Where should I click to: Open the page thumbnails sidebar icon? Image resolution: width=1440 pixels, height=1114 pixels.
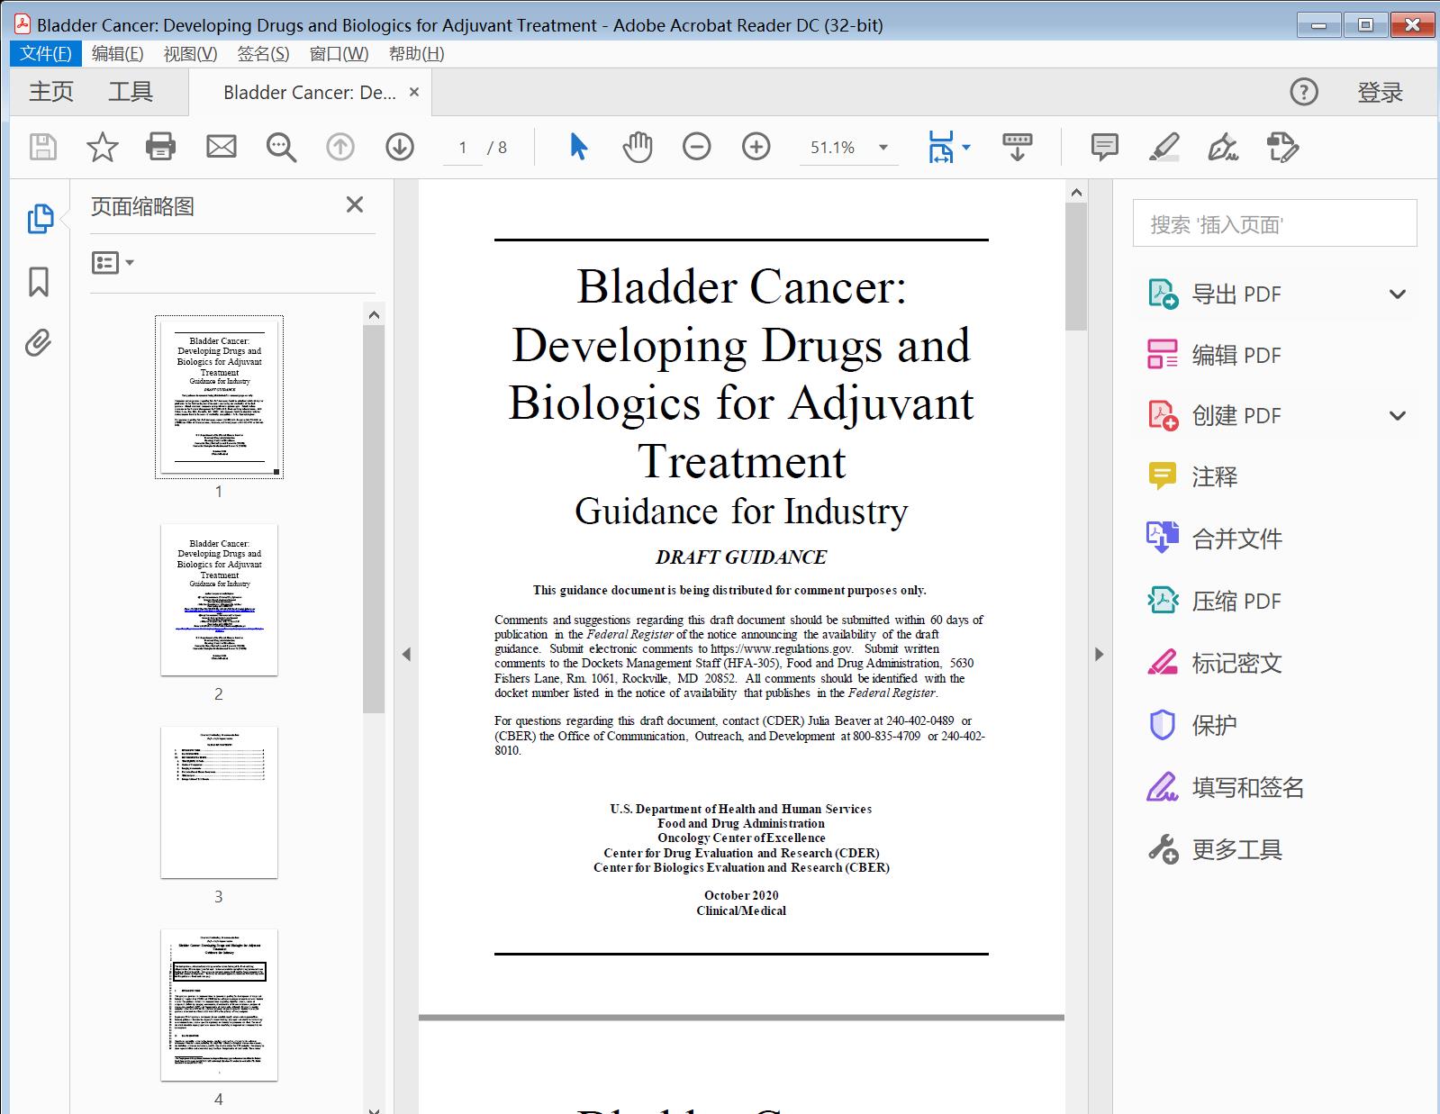(40, 219)
